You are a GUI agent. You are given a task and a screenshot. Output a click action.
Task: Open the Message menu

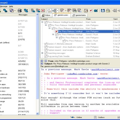coord(4,6)
